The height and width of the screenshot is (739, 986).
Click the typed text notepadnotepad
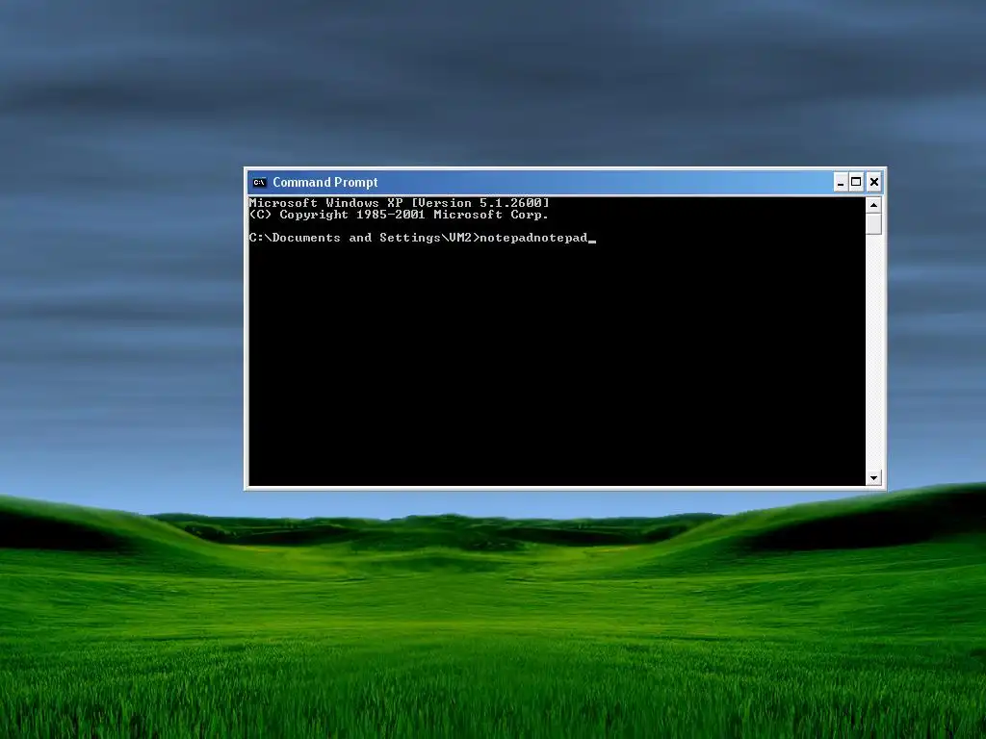click(533, 238)
